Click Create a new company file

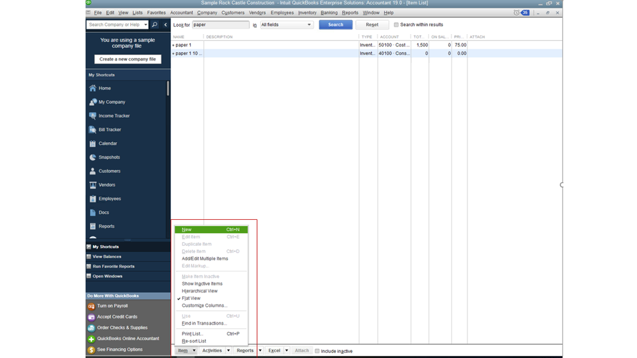(128, 59)
